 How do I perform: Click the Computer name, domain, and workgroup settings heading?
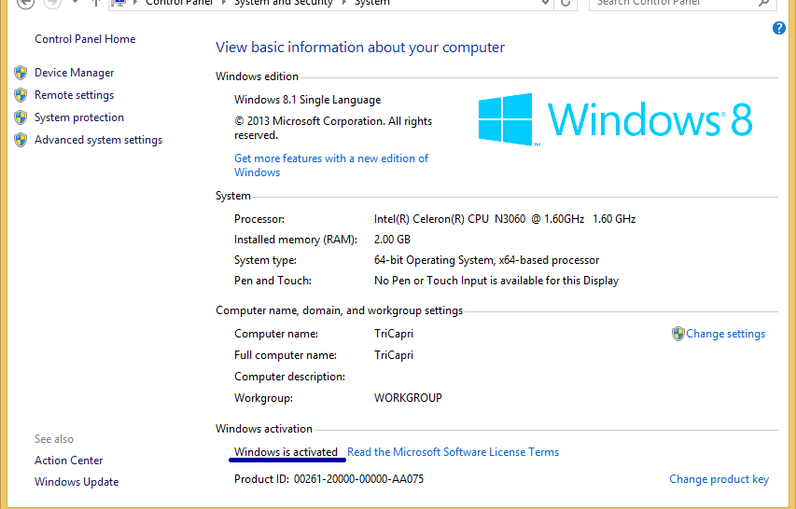pyautogui.click(x=339, y=310)
